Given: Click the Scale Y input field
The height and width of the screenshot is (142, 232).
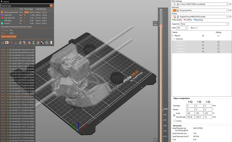Looking at the screenshot, I should (x=199, y=113).
